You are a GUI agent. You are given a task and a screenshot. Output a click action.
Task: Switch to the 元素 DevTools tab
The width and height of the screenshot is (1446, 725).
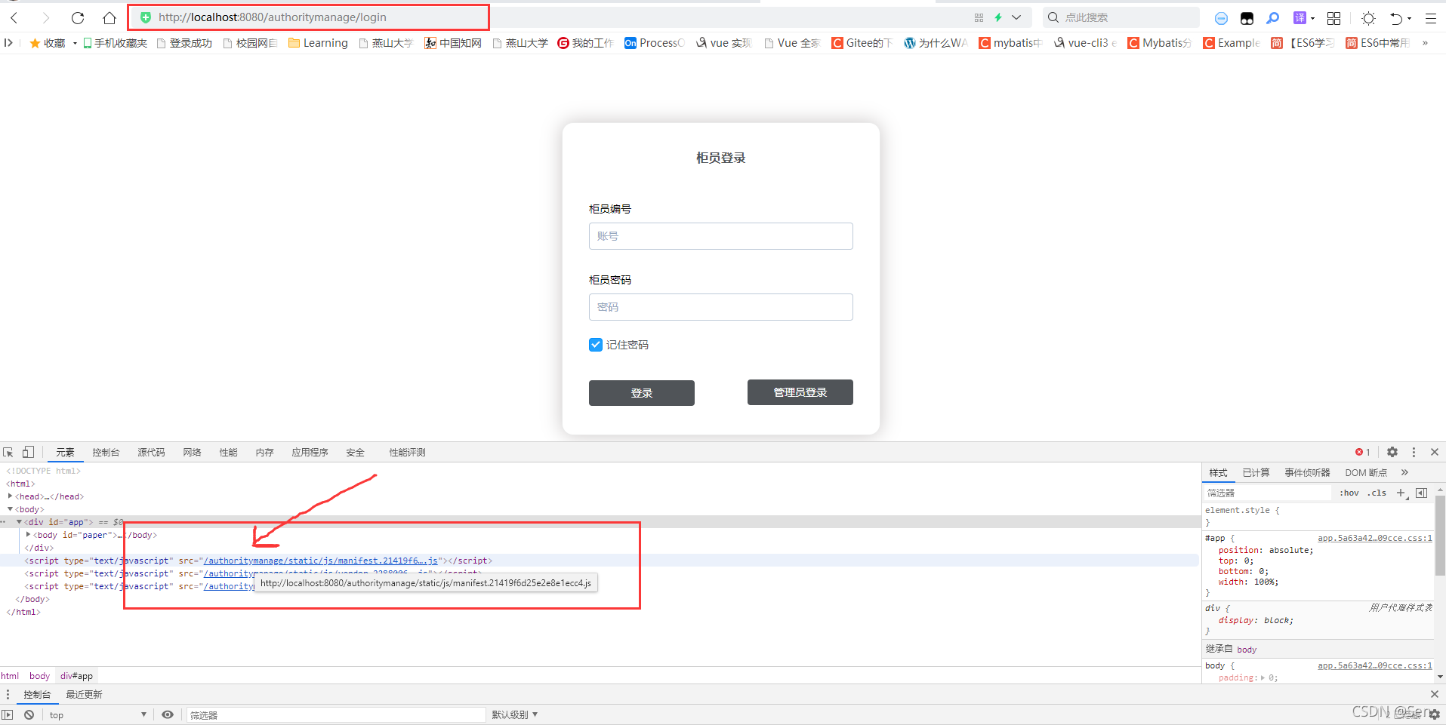66,453
